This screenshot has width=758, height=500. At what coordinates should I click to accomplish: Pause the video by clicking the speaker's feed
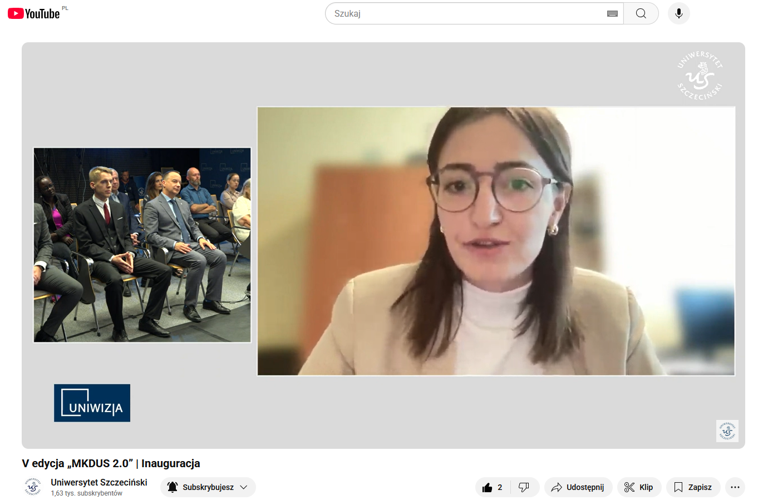pyautogui.click(x=495, y=241)
